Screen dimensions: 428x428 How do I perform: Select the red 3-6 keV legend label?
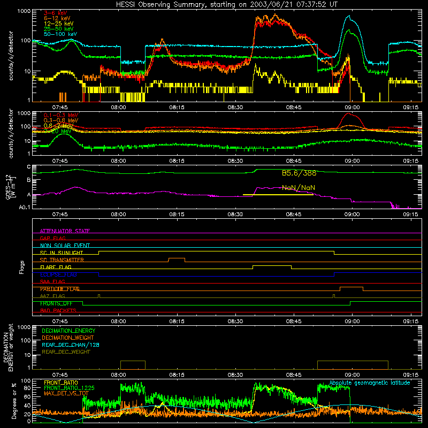click(55, 13)
